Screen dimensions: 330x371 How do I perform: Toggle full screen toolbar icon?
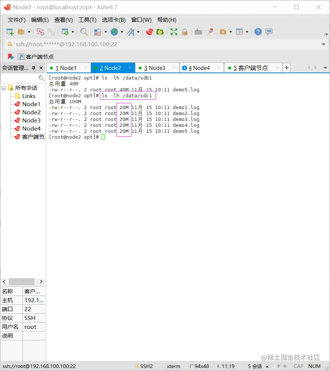(x=174, y=31)
